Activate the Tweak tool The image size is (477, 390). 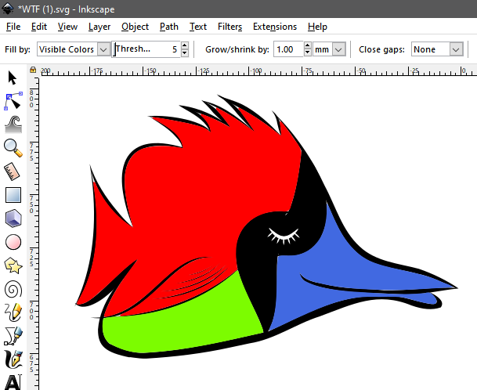point(13,124)
